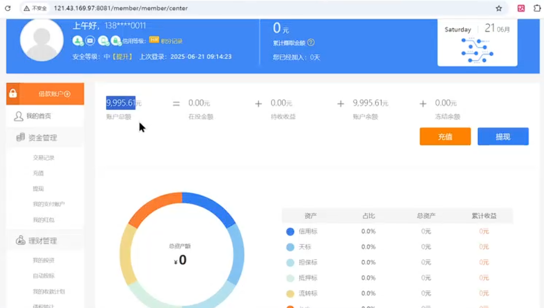Reload the page with the refresh icon
Image resolution: width=544 pixels, height=308 pixels.
pos(7,8)
